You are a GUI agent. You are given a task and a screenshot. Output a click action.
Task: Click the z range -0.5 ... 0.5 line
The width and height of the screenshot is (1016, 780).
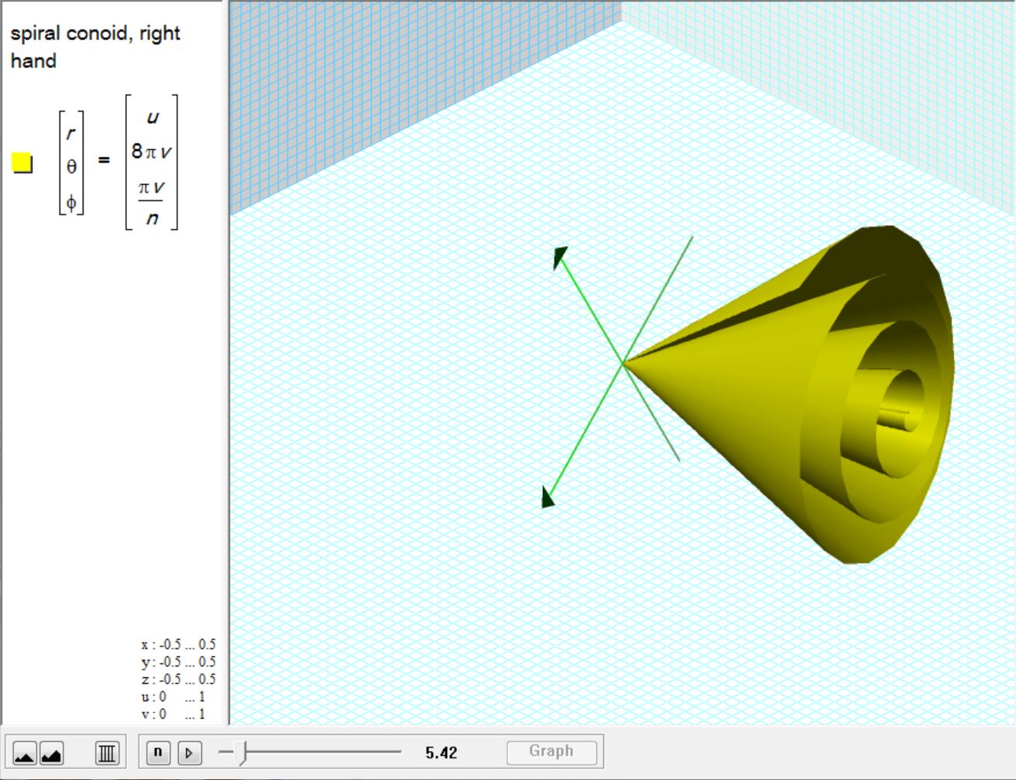pos(178,679)
